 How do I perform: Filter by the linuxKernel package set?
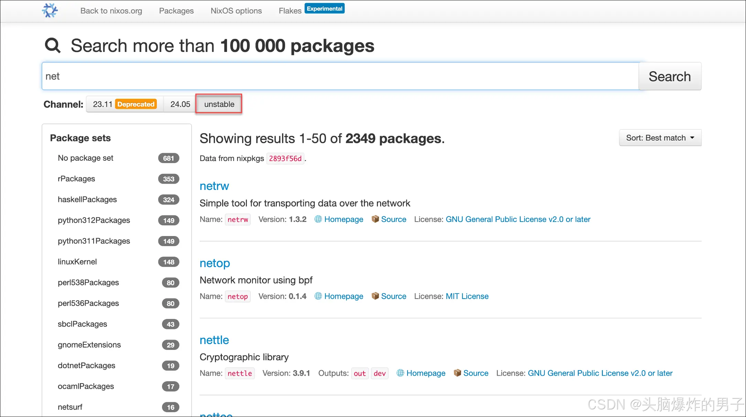pyautogui.click(x=77, y=262)
